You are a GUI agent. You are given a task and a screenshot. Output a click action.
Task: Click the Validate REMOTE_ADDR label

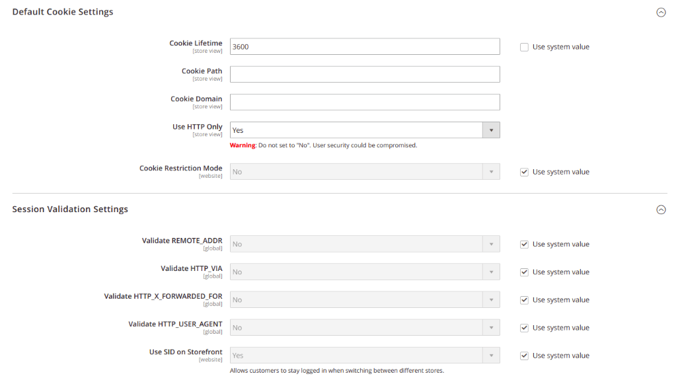pos(182,241)
